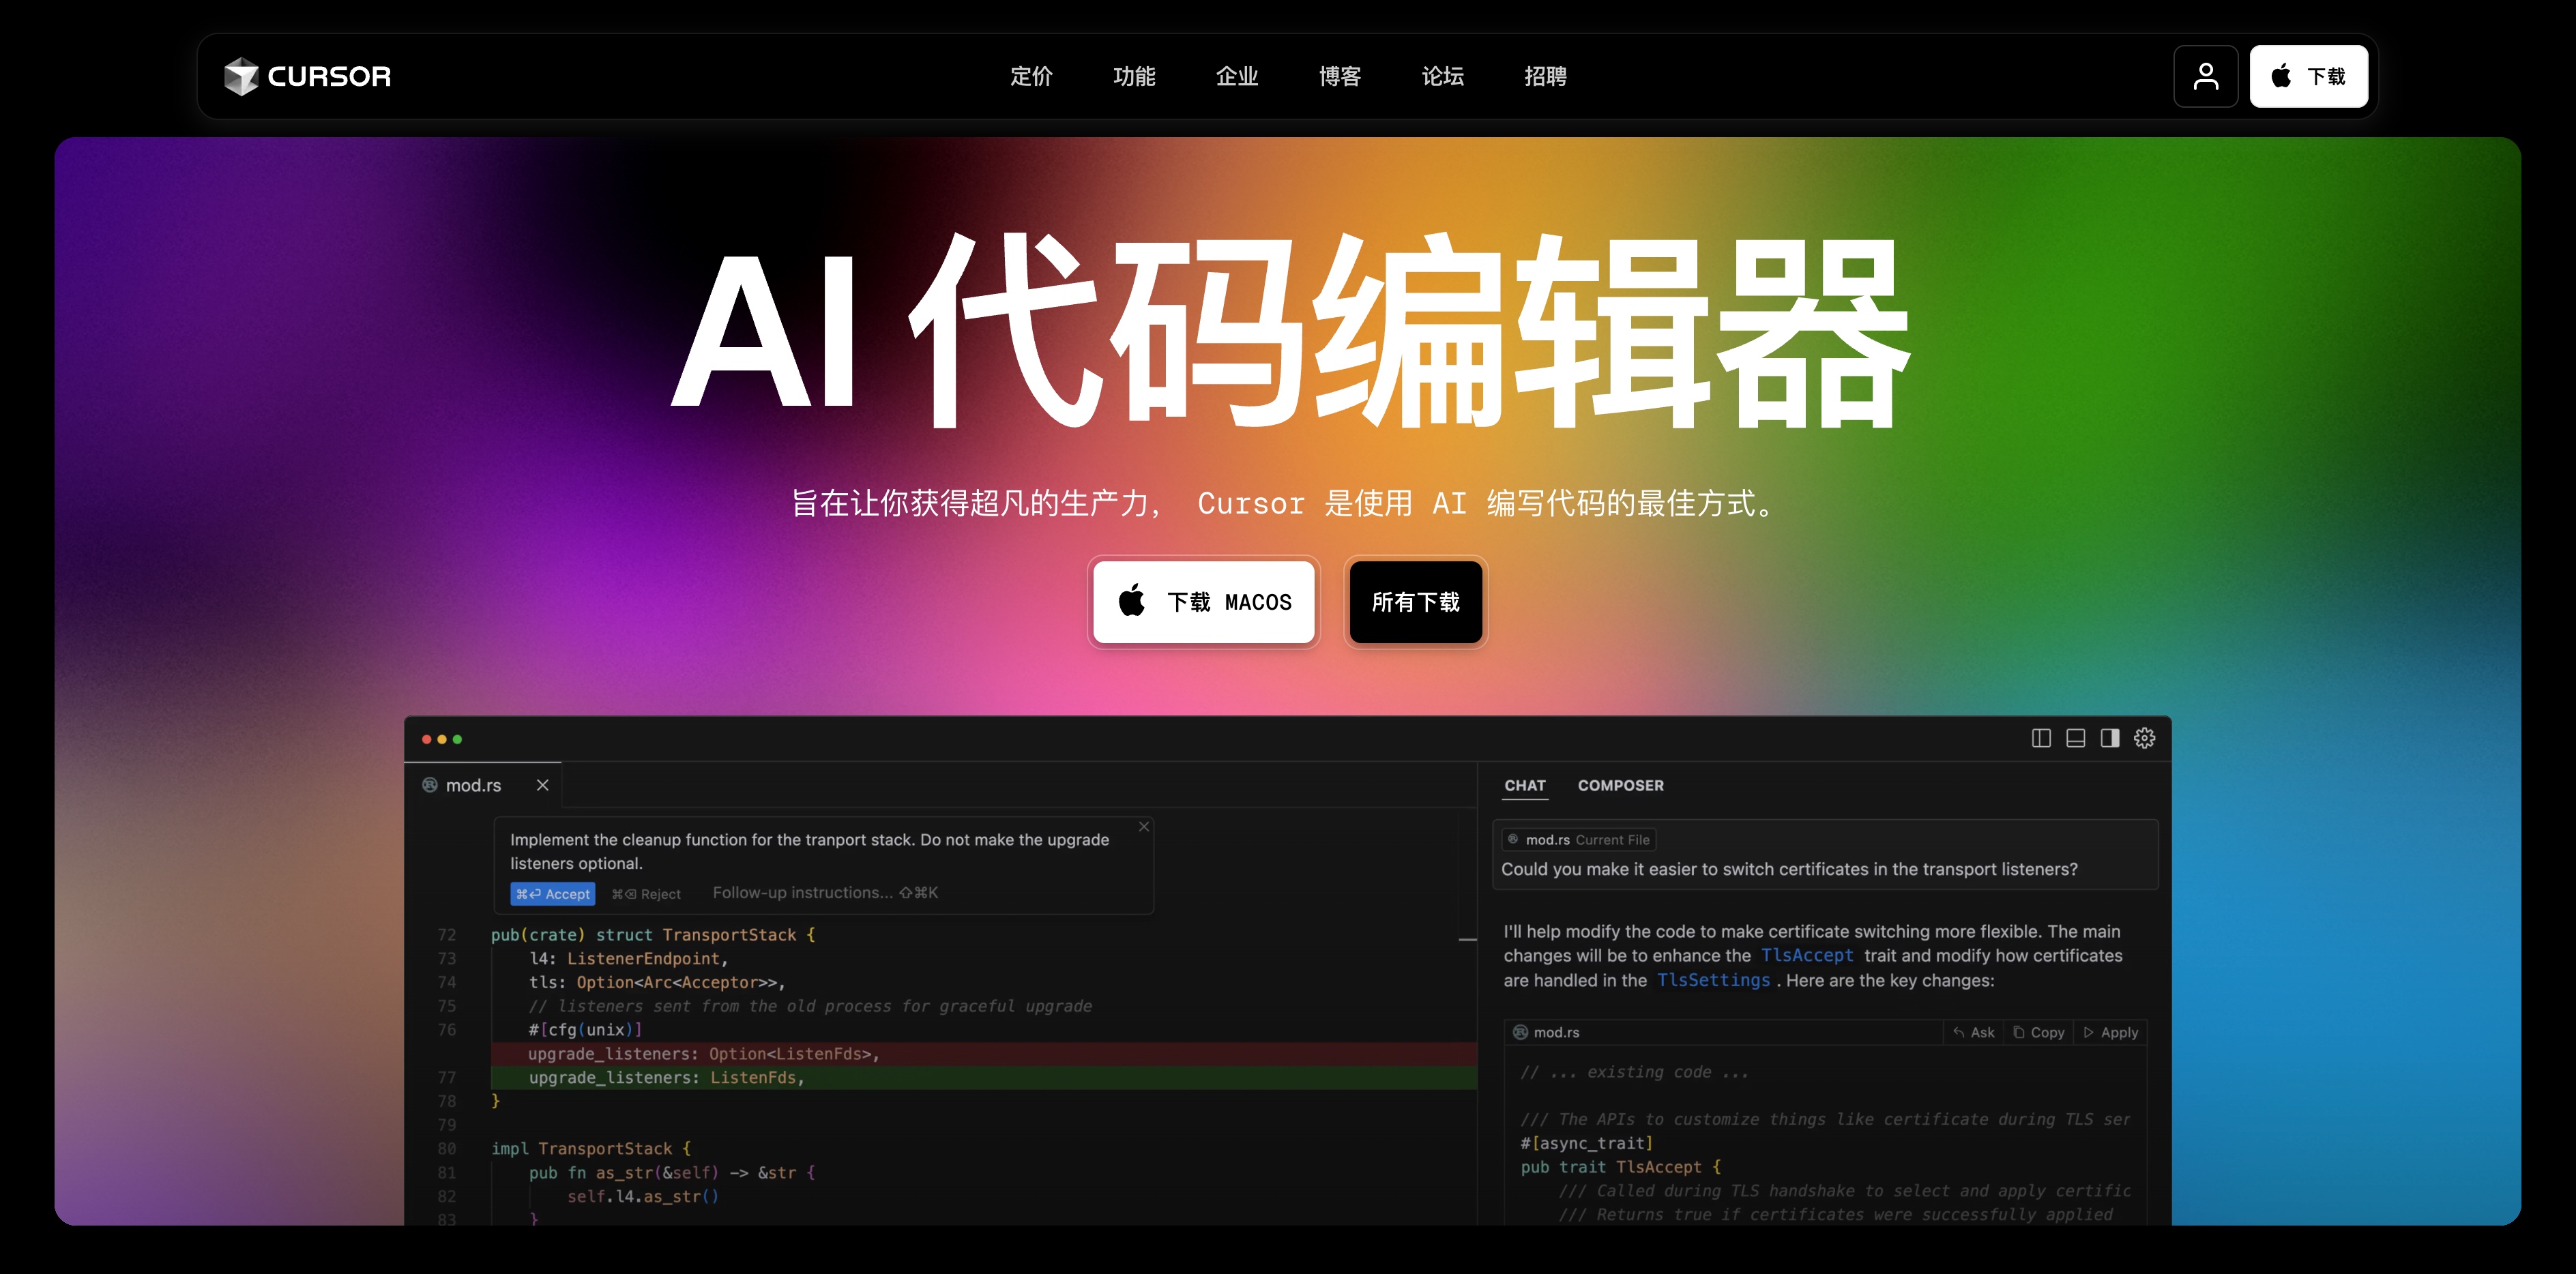2576x1274 pixels.
Task: Switch to the COMPOSER tab
Action: pos(1620,785)
